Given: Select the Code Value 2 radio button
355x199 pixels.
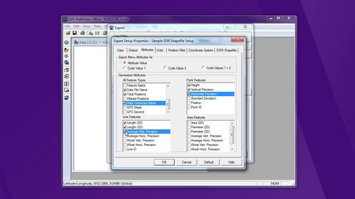Looking at the screenshot, I should (x=165, y=68).
